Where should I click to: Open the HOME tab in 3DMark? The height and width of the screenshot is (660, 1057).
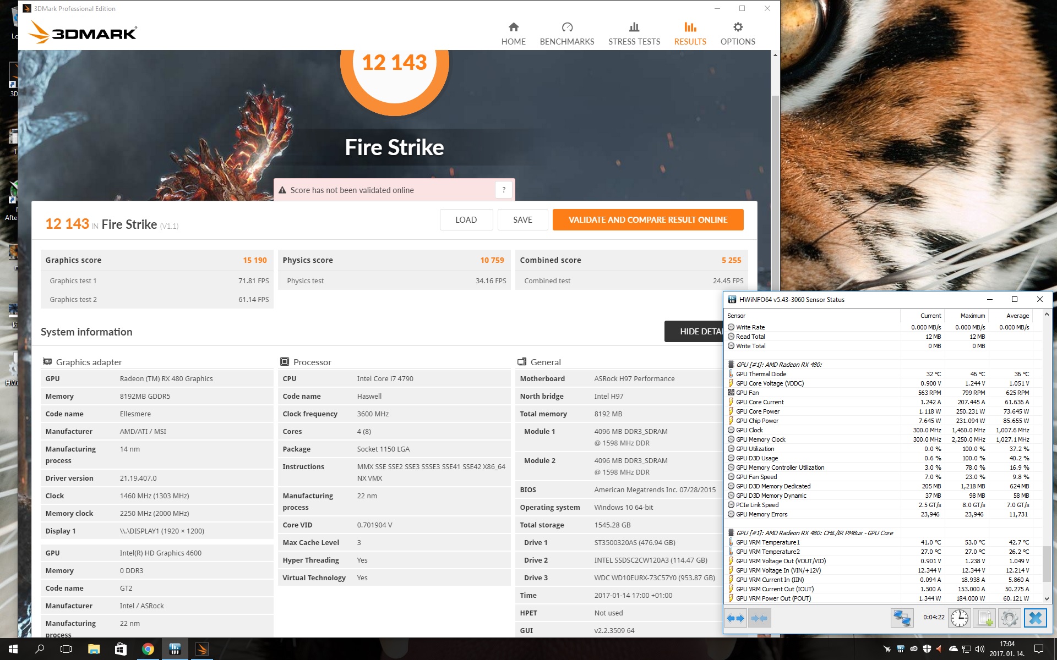point(513,34)
